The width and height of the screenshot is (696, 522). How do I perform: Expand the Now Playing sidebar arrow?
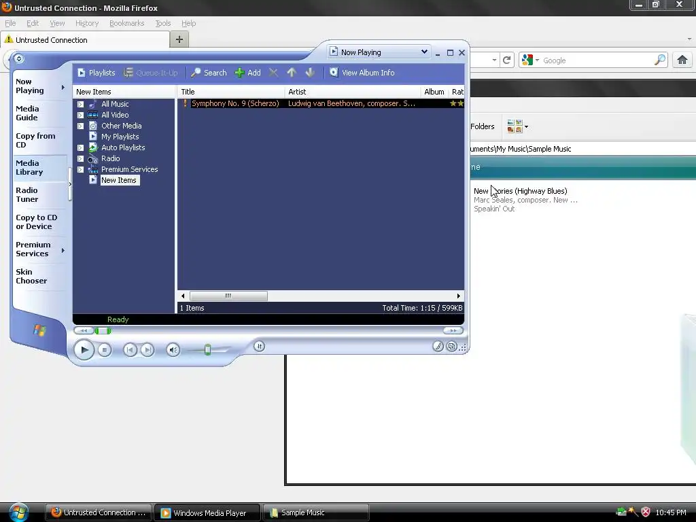point(63,88)
